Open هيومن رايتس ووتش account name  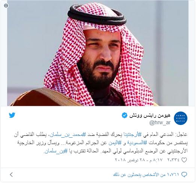(150, 116)
